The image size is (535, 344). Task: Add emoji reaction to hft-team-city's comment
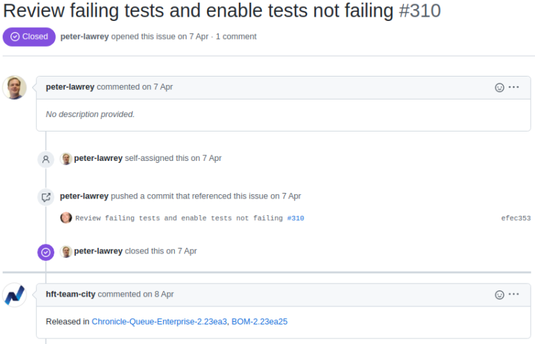click(499, 295)
